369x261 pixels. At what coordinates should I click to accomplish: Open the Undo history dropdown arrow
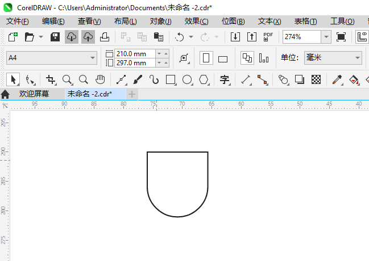[x=191, y=37]
